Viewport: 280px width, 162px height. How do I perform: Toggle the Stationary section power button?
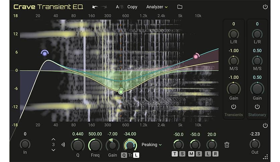coord(257,107)
